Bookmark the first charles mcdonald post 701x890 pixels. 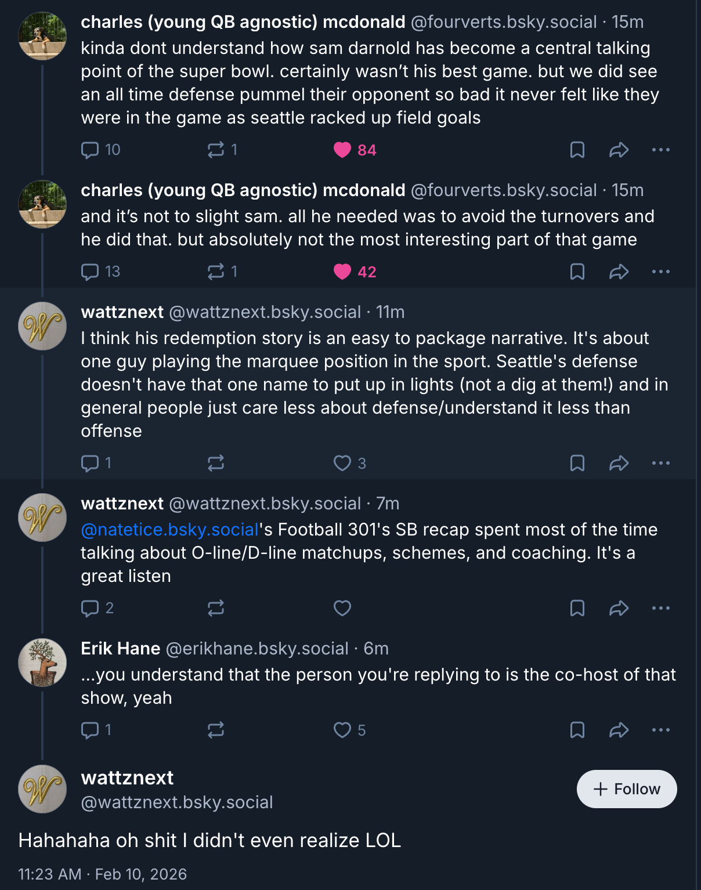[577, 150]
